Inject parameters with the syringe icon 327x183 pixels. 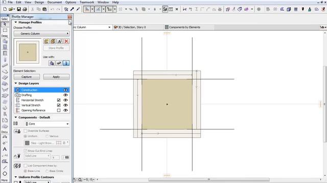coord(78,9)
